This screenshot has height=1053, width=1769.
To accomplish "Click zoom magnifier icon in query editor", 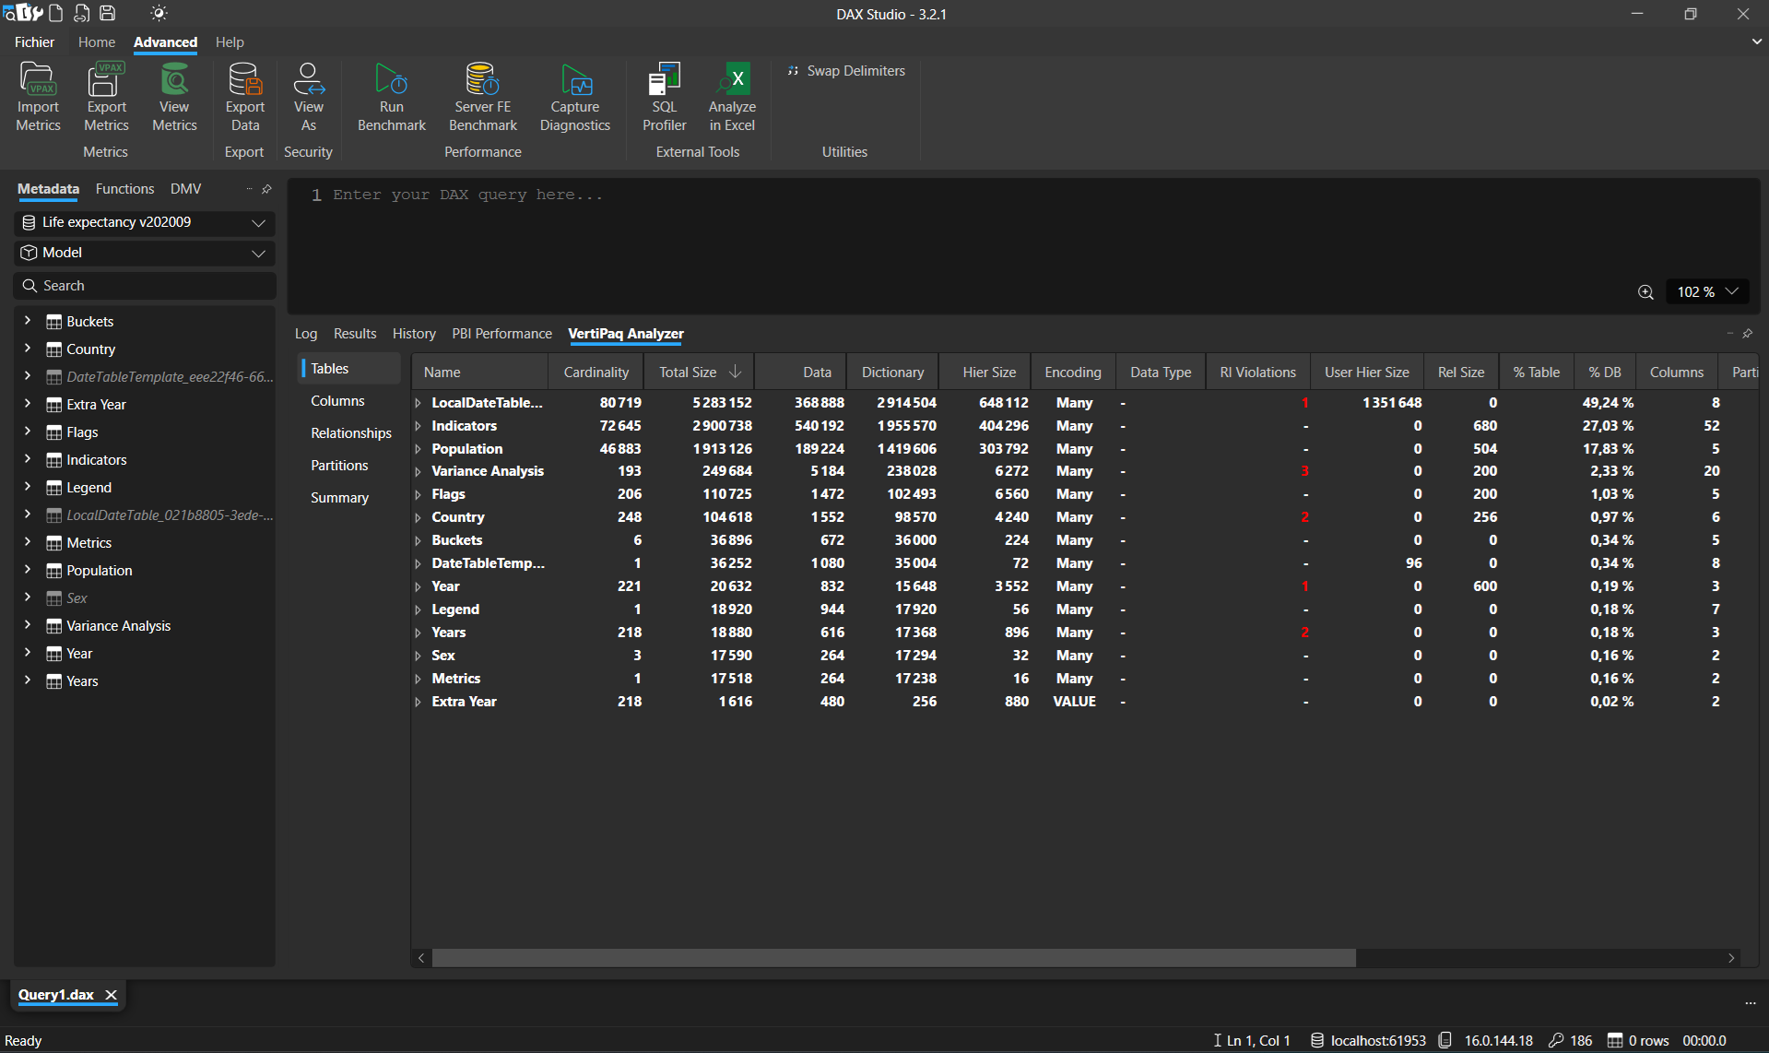I will tap(1645, 292).
